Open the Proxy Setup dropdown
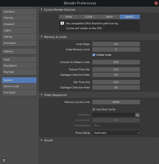 pos(116,133)
